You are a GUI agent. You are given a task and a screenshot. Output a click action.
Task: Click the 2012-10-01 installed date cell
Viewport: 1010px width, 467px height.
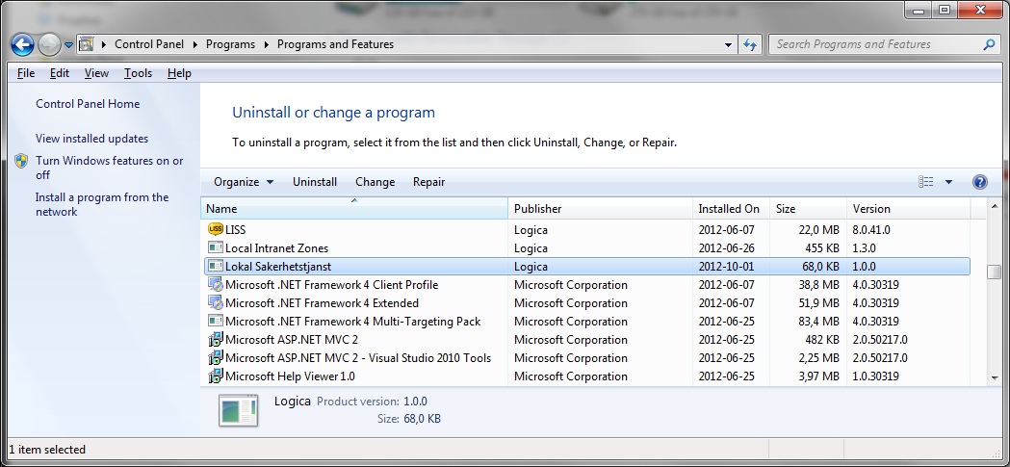click(x=726, y=266)
